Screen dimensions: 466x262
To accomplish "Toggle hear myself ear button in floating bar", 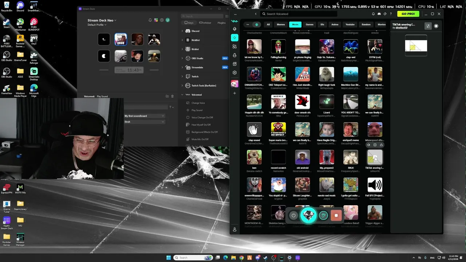I will [x=323, y=215].
